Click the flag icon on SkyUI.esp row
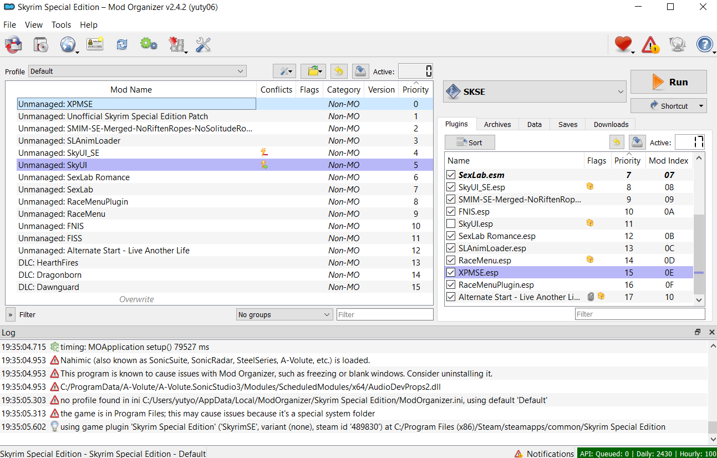This screenshot has height=458, width=717. tap(590, 223)
